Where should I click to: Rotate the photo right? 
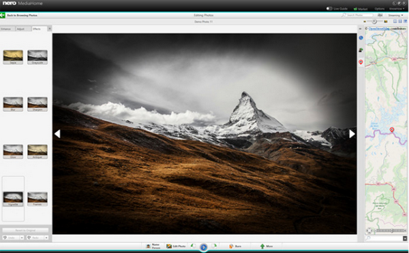coord(214,246)
